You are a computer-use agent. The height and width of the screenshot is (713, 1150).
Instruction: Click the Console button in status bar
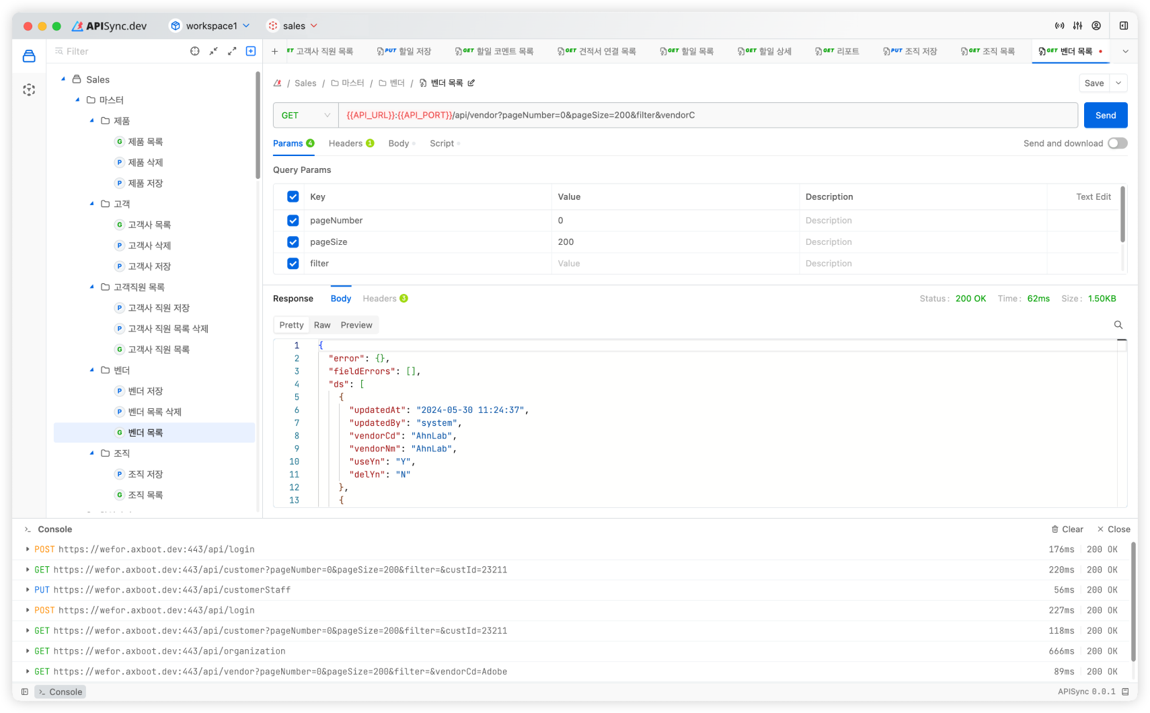(61, 691)
